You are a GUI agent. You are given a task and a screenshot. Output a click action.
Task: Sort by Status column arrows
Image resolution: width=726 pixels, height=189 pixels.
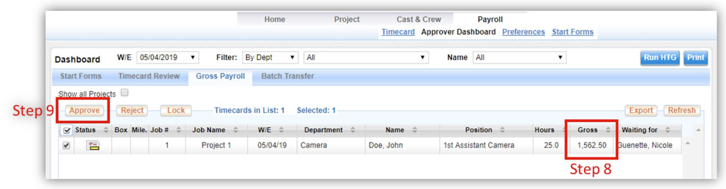(x=106, y=130)
